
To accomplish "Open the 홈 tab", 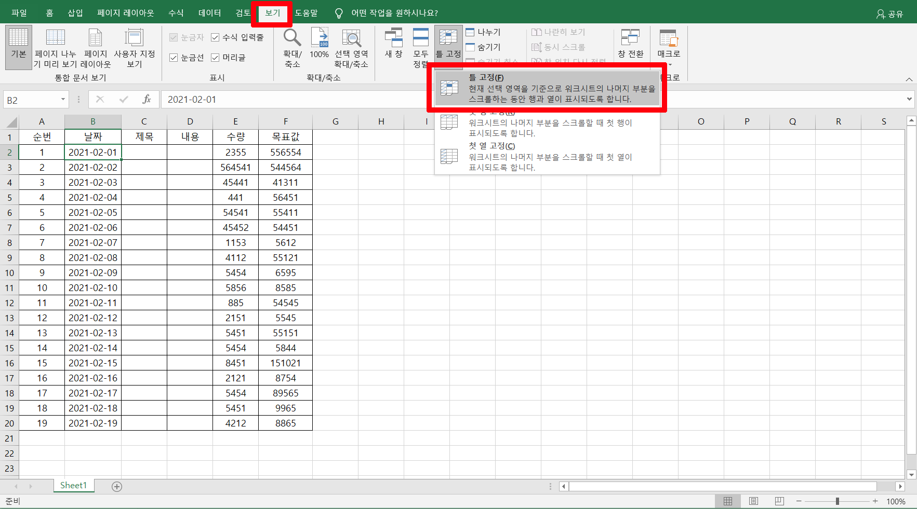I will click(x=50, y=13).
